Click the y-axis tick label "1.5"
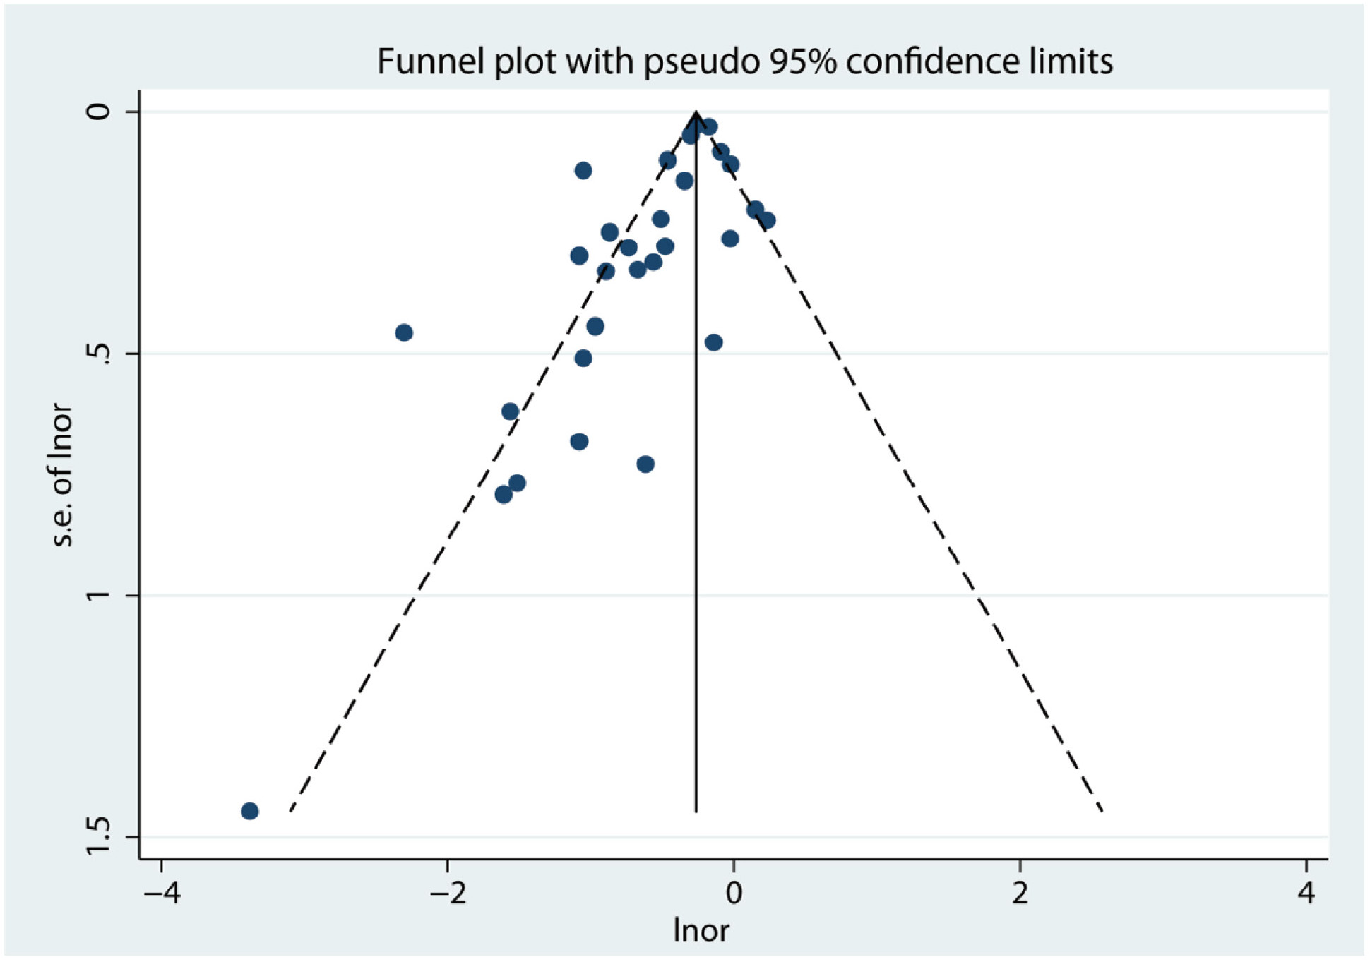 click(x=100, y=837)
